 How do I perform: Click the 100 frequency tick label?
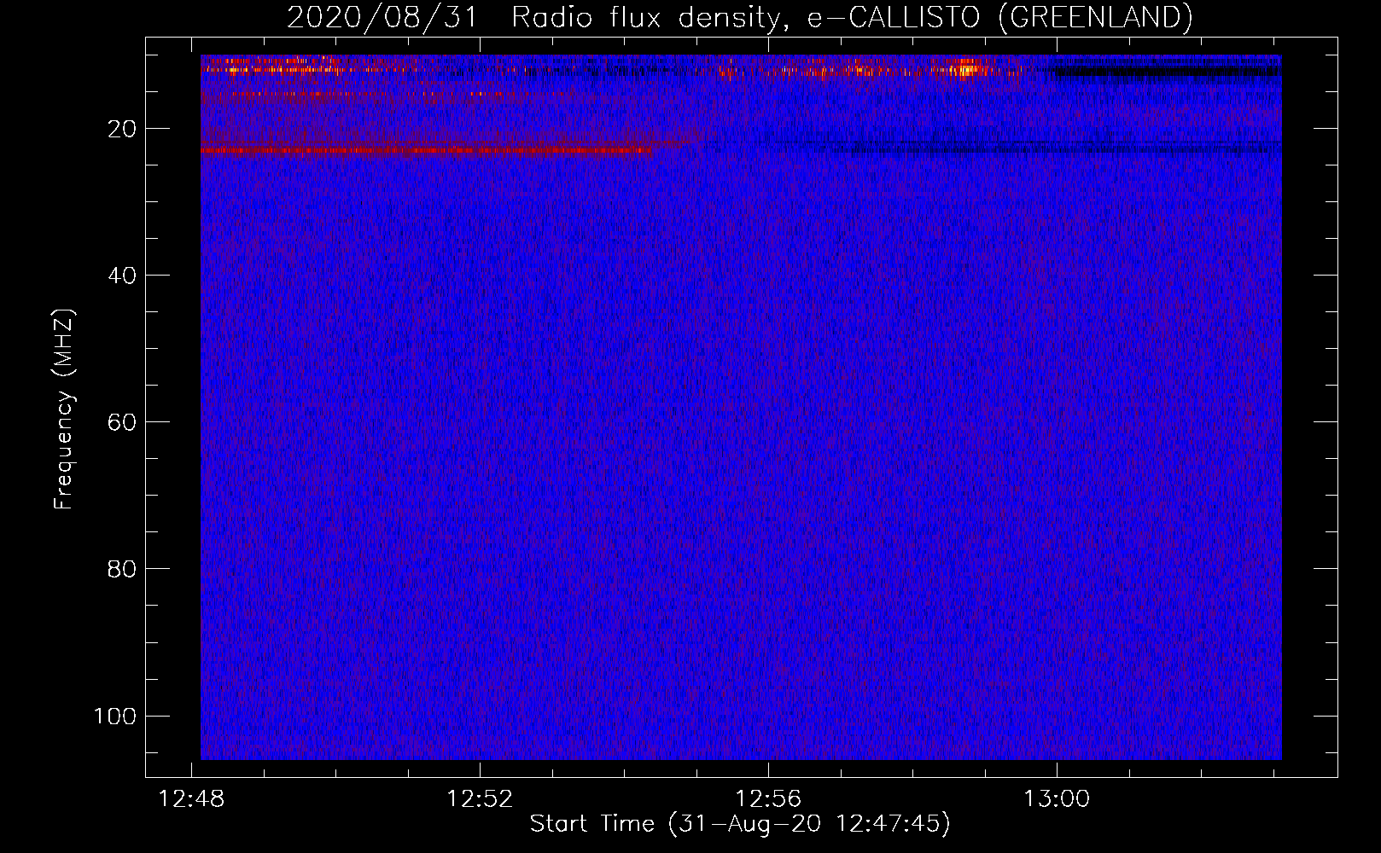[x=115, y=716]
